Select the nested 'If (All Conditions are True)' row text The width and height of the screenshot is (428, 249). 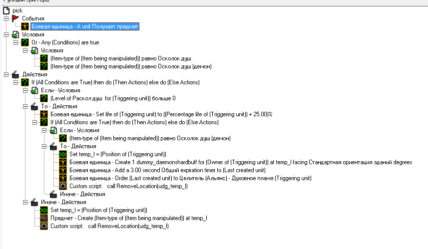[134, 122]
